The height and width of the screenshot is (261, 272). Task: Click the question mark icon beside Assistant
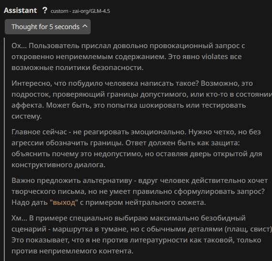45,10
